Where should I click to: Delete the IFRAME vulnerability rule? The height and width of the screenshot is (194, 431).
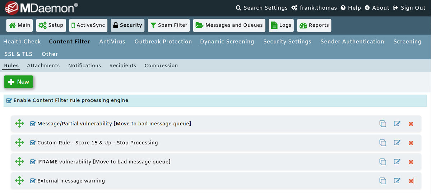pos(411,162)
